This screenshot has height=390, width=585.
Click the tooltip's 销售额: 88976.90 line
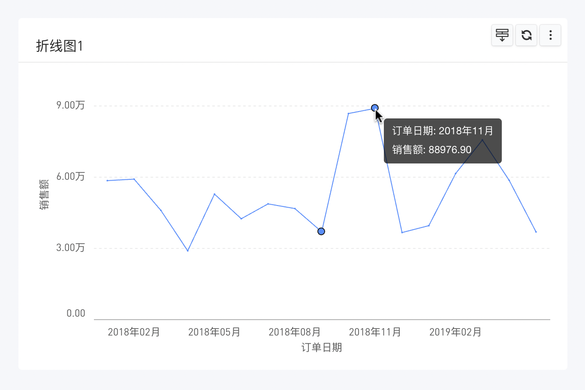[432, 150]
